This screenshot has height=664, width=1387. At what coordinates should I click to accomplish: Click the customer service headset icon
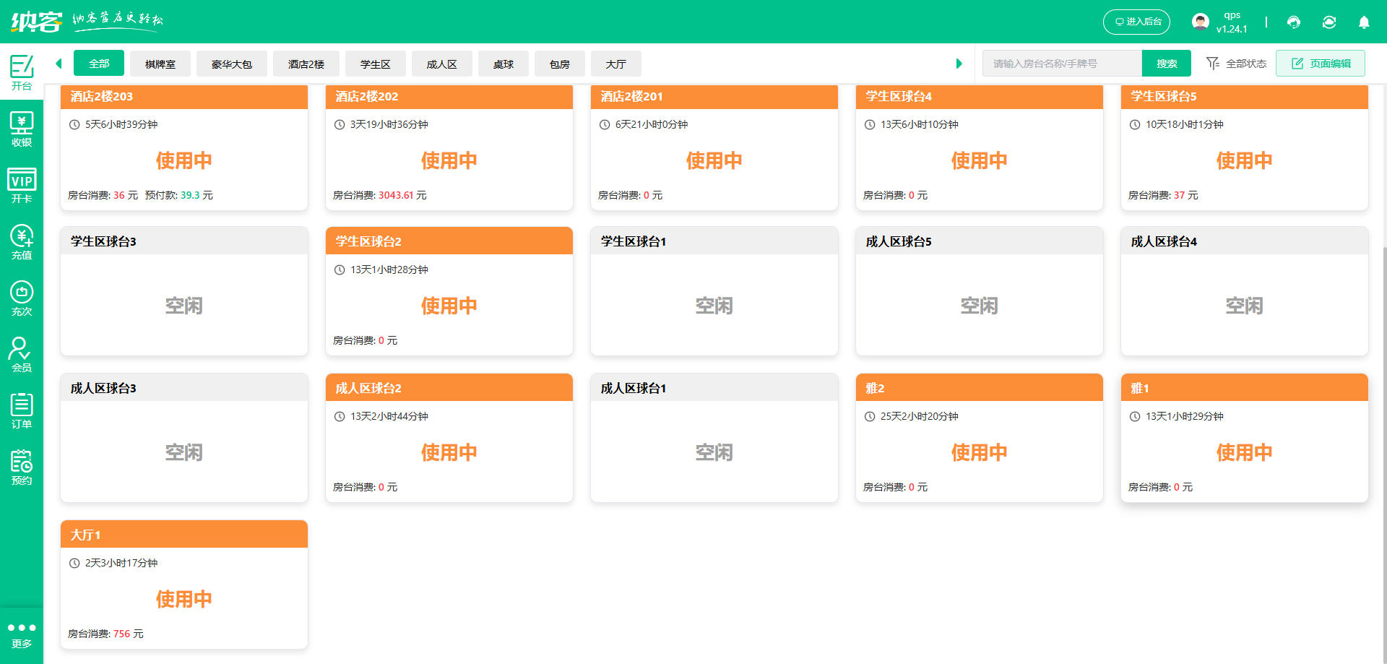click(x=1294, y=22)
